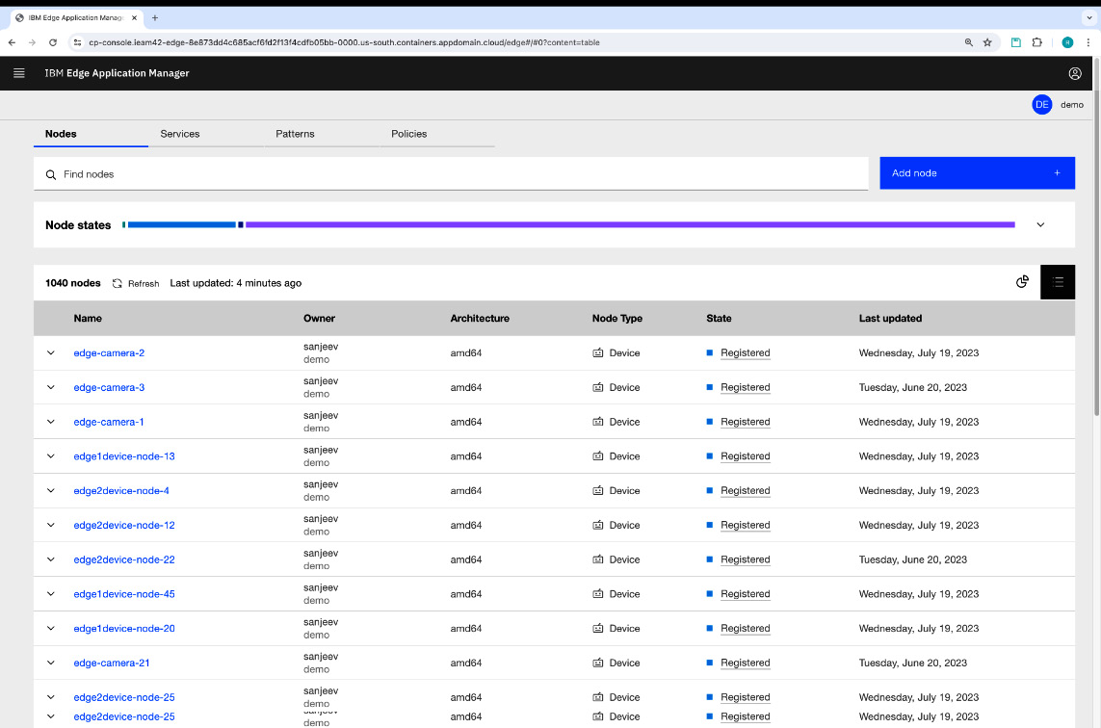Click the Device icon in edge-camera-3 row
This screenshot has height=728, width=1101.
pos(597,387)
